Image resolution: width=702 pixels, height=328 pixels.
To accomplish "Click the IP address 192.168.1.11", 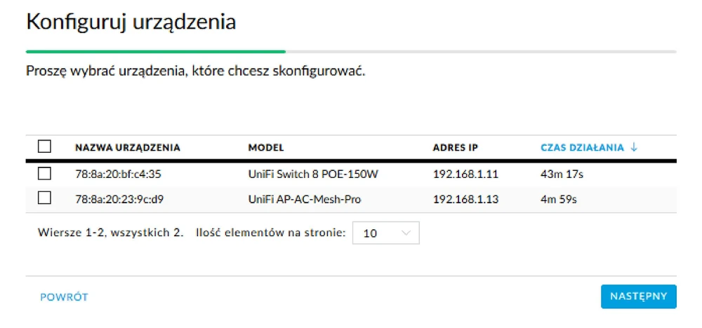I will (x=465, y=174).
